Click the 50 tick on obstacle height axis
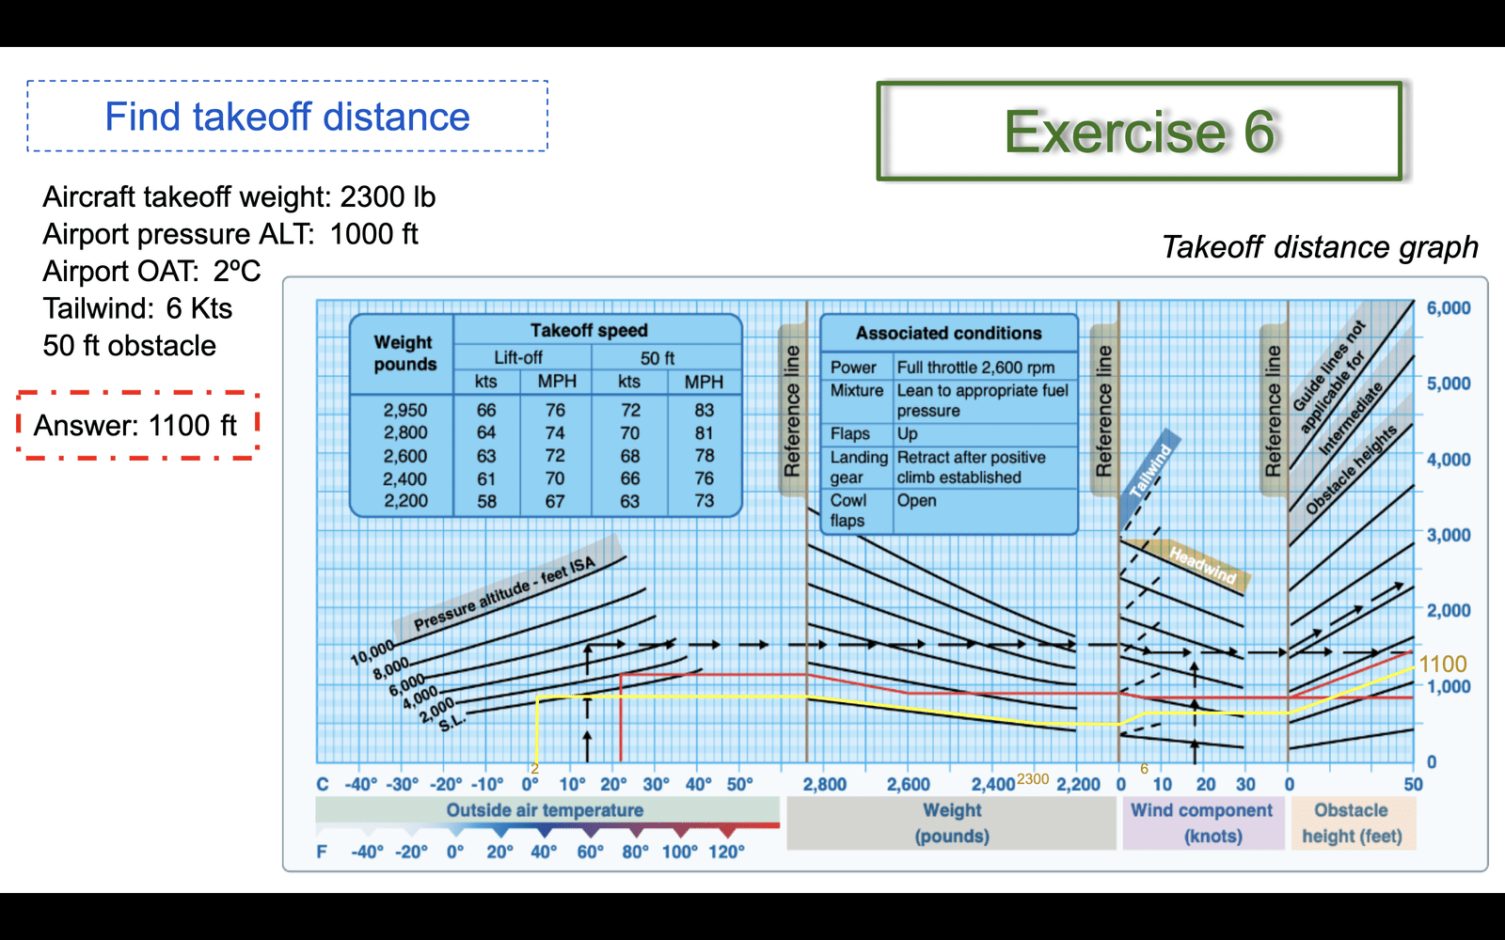 click(1414, 784)
